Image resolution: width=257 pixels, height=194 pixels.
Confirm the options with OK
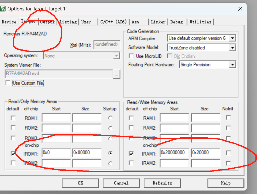point(81,183)
